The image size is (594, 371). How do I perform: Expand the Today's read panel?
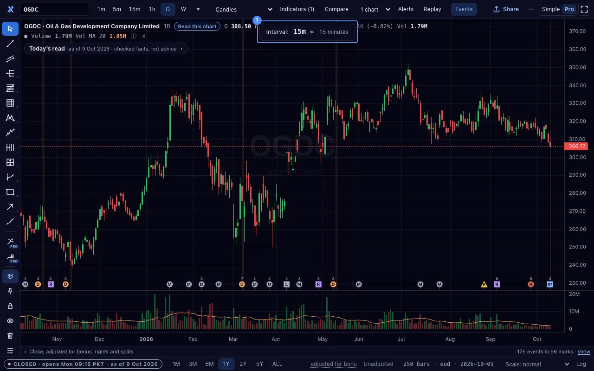click(x=106, y=49)
